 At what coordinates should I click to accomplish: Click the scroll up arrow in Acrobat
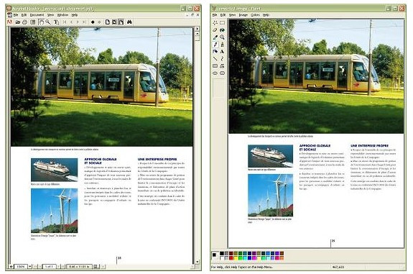point(198,34)
